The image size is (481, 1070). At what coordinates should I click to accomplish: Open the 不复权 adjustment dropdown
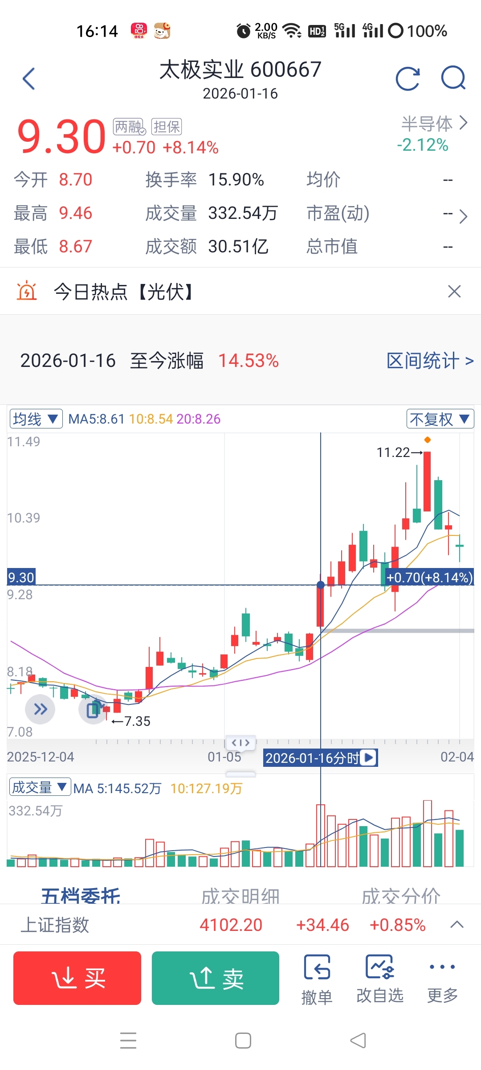coord(440,419)
